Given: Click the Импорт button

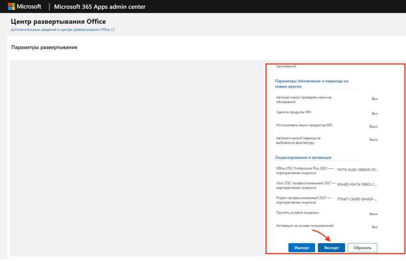Looking at the screenshot, I should pyautogui.click(x=302, y=248).
